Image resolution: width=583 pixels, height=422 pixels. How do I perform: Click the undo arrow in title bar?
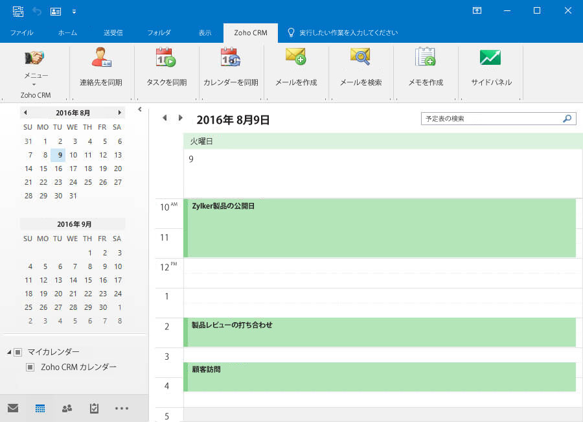[x=37, y=11]
